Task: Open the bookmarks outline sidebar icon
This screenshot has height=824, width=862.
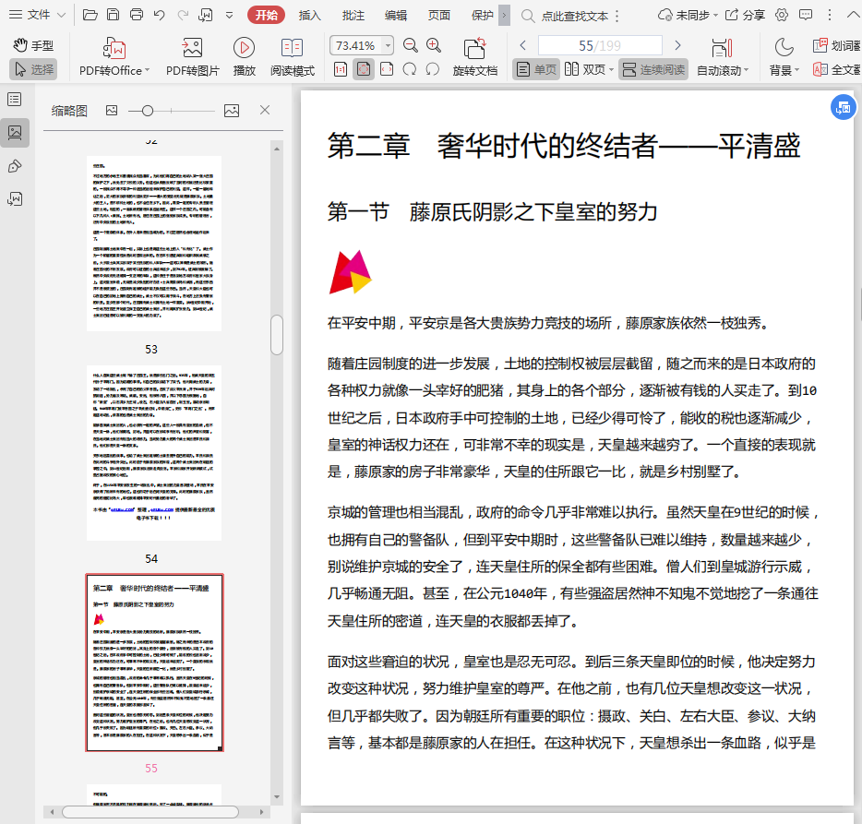Action: tap(15, 100)
